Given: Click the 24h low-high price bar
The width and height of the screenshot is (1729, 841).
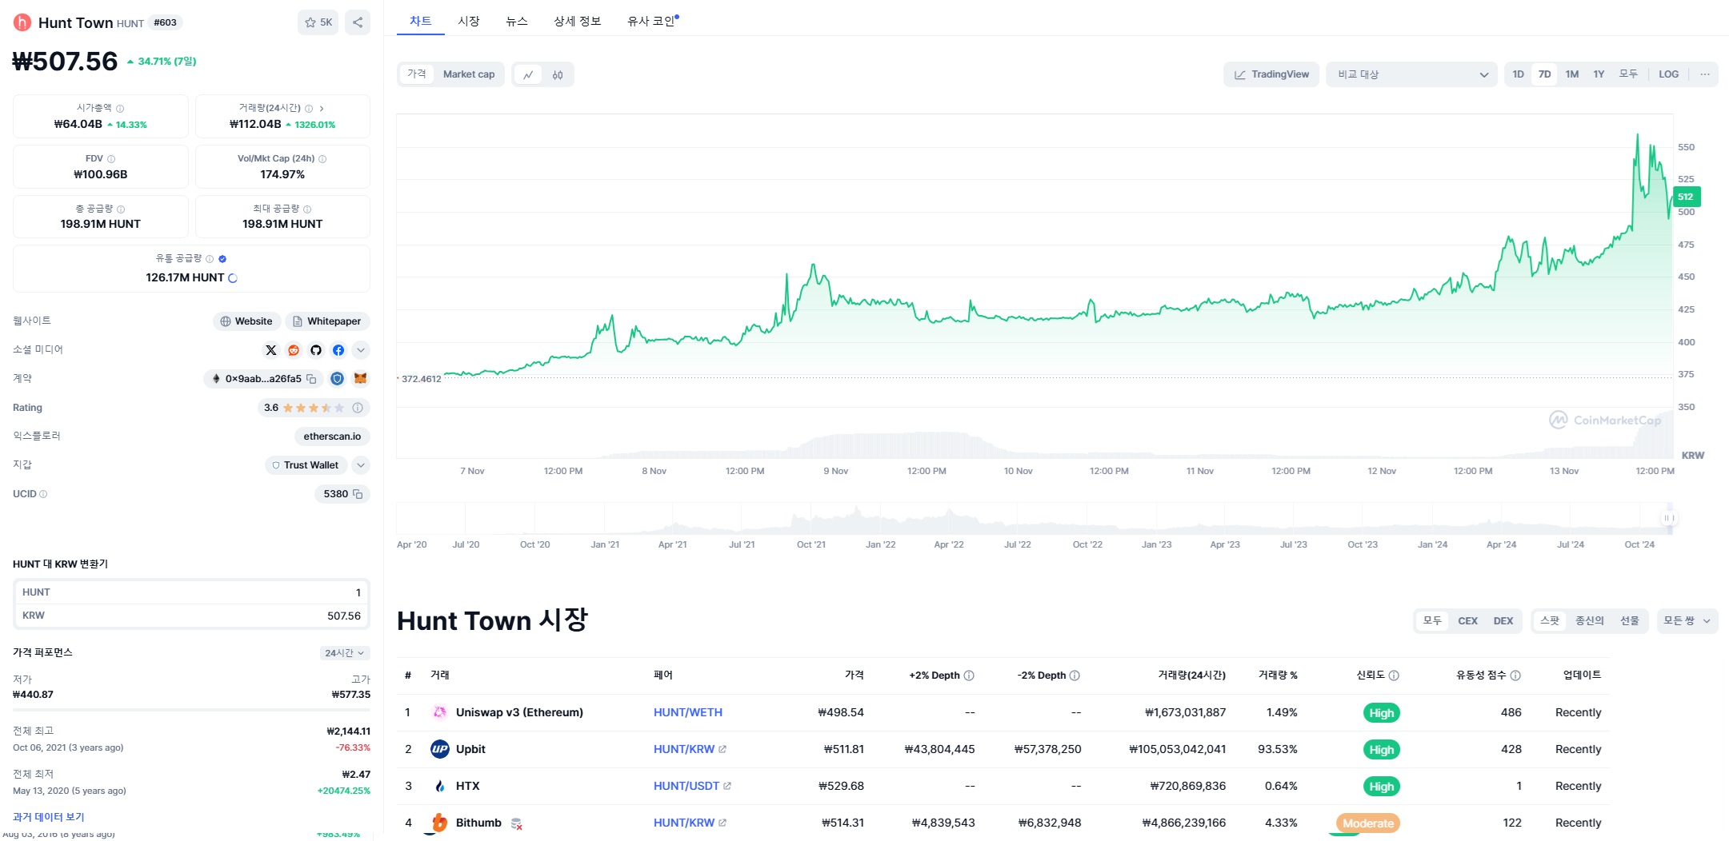Looking at the screenshot, I should (x=191, y=709).
